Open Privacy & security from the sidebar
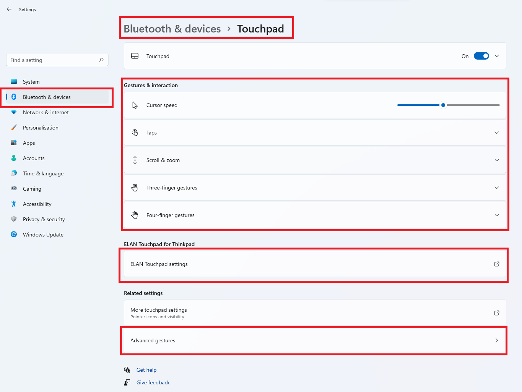This screenshot has width=522, height=392. pyautogui.click(x=44, y=219)
